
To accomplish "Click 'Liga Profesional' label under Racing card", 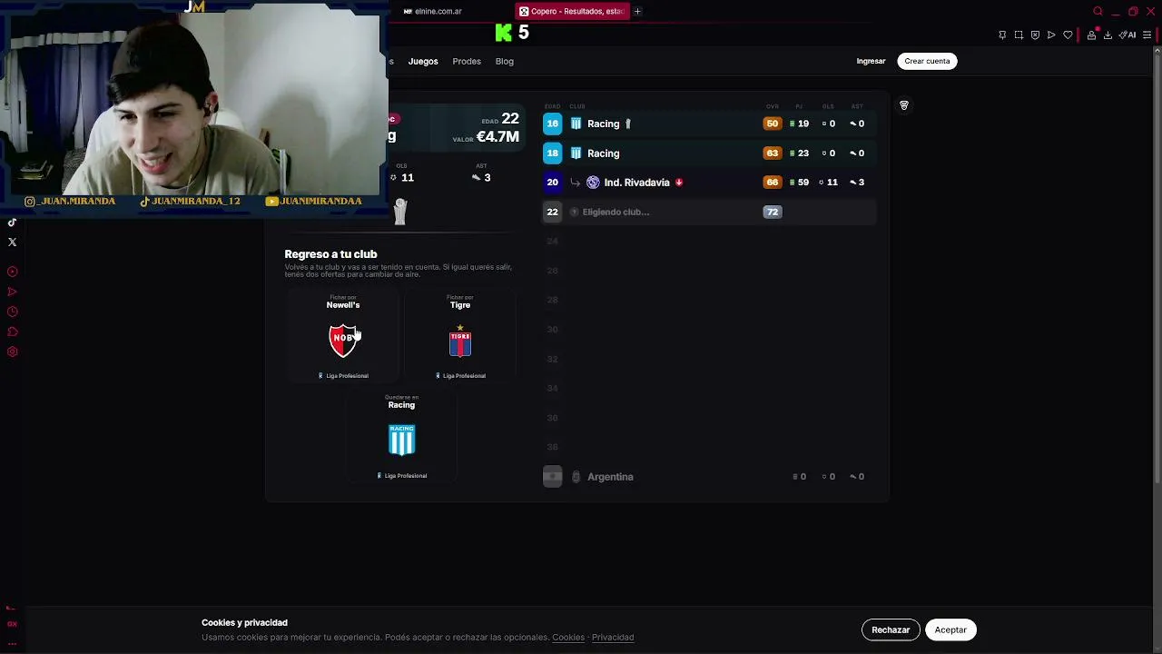I will coord(405,476).
